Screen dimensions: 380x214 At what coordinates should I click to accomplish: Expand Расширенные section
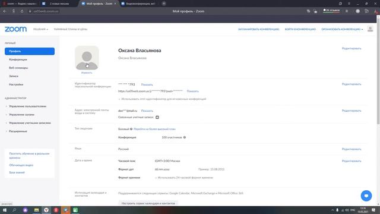click(x=18, y=131)
